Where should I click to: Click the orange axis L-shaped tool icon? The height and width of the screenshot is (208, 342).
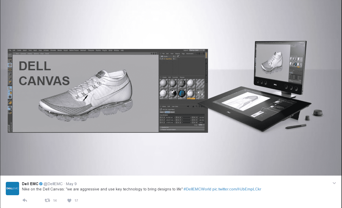pyautogui.click(x=10, y=88)
